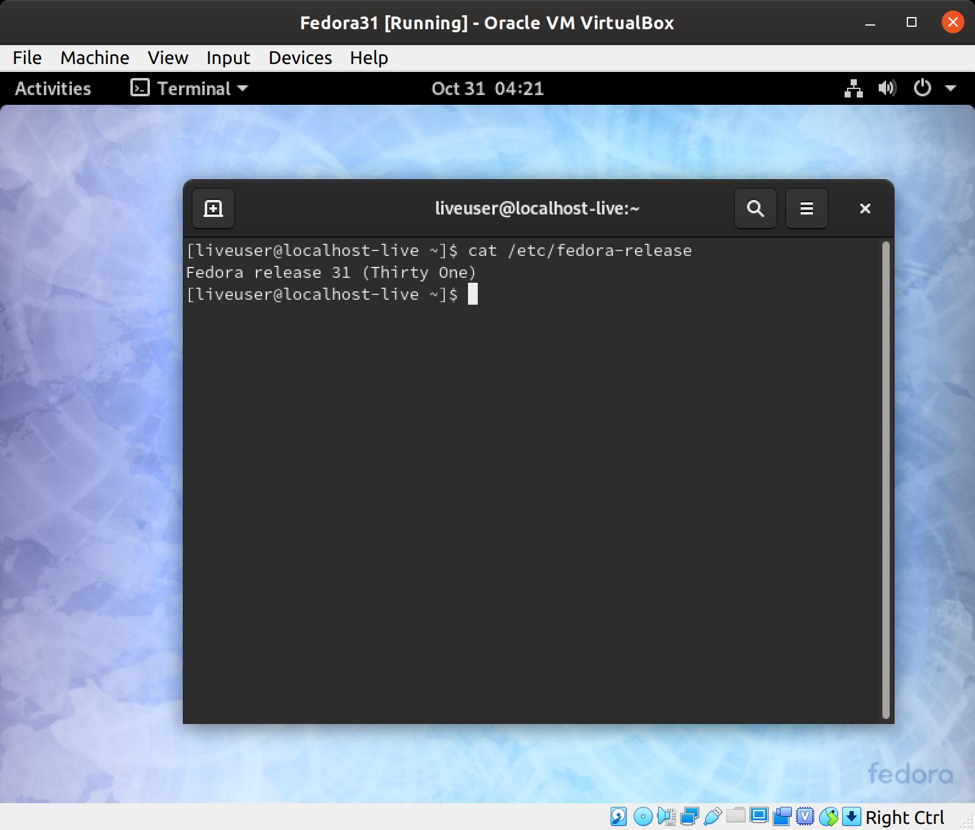Click the terminal title liveuser@localhost-live:~

[x=537, y=208]
